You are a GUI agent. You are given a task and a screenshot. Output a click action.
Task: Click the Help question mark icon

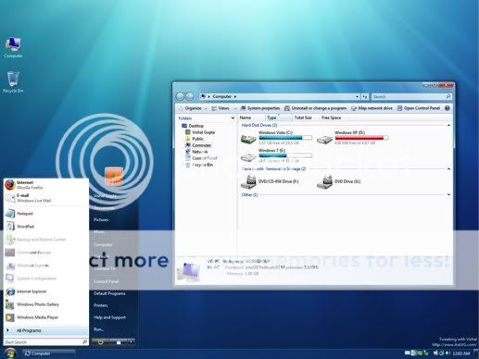[x=447, y=108]
